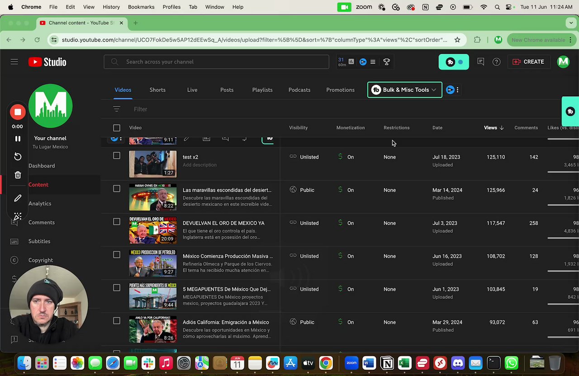Viewport: 579px width, 376px height.
Task: Select the recorder pen drawing tool
Action: (x=18, y=198)
